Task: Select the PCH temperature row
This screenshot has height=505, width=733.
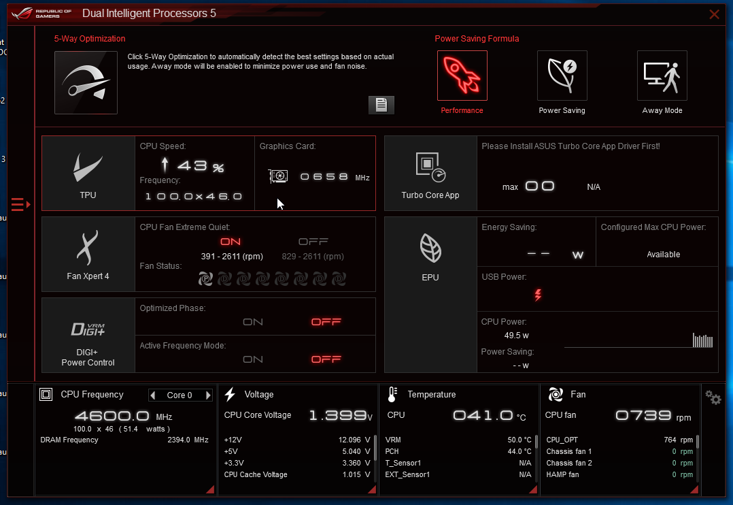Action: click(458, 452)
